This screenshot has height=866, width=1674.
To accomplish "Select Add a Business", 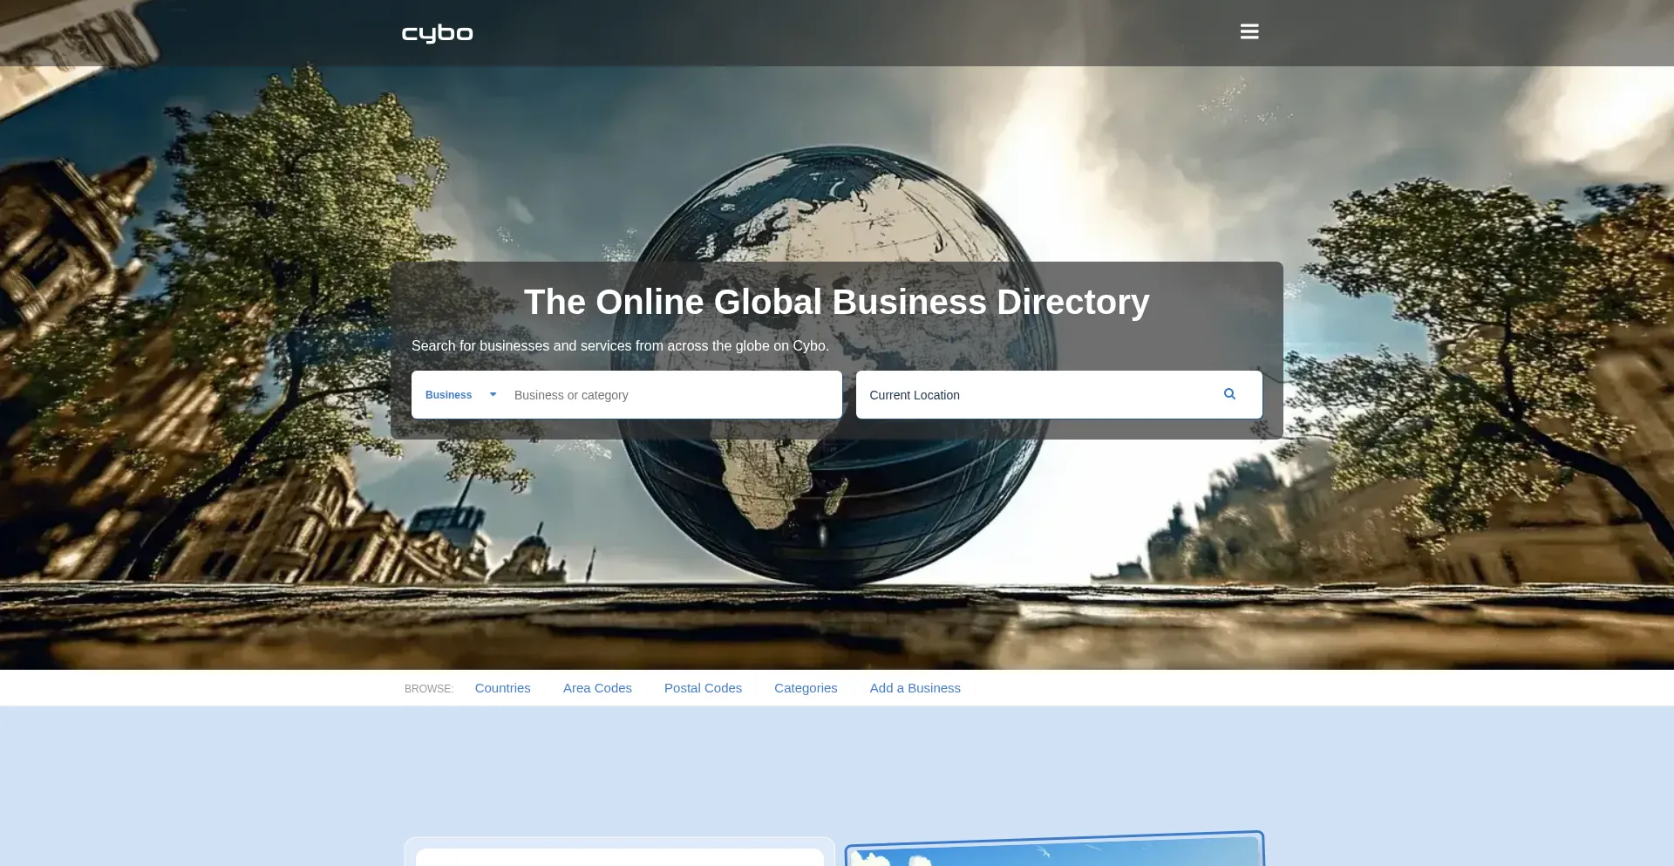I will click(915, 688).
